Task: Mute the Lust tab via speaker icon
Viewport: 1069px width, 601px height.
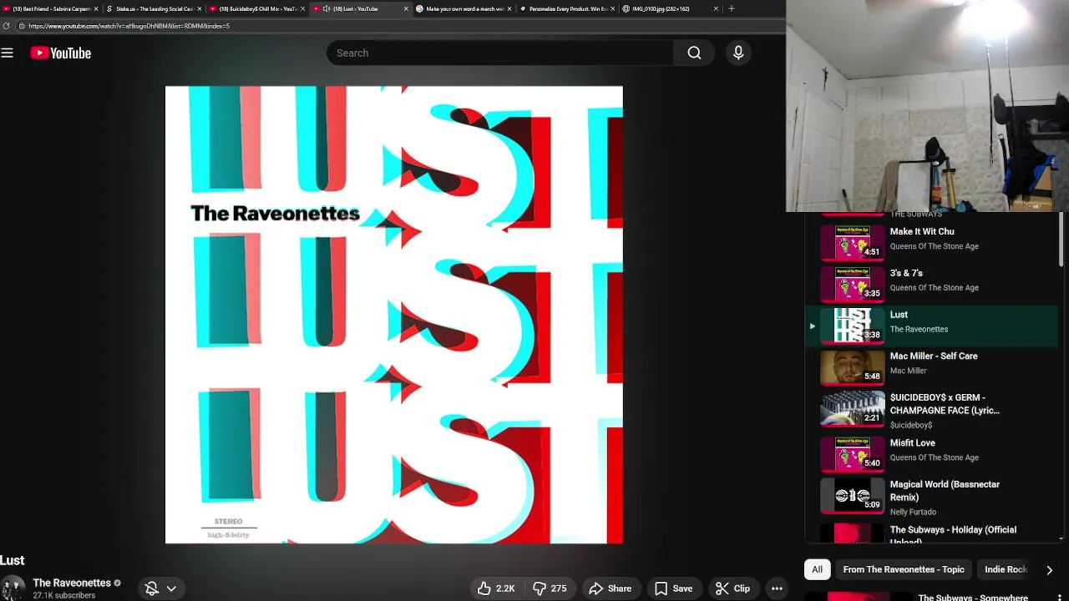Action: (x=327, y=8)
